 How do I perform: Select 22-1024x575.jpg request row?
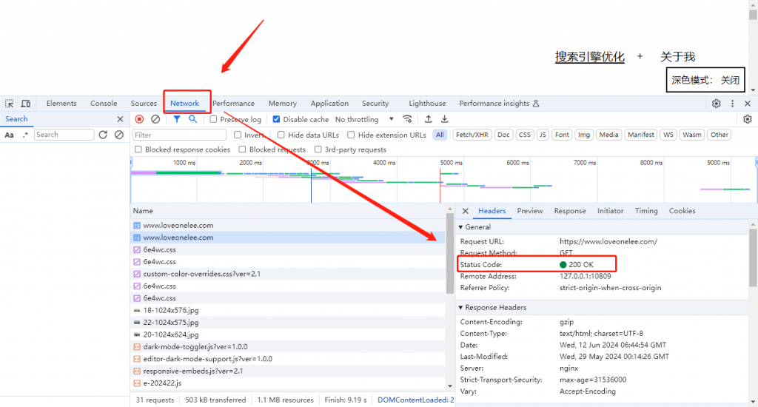289,323
